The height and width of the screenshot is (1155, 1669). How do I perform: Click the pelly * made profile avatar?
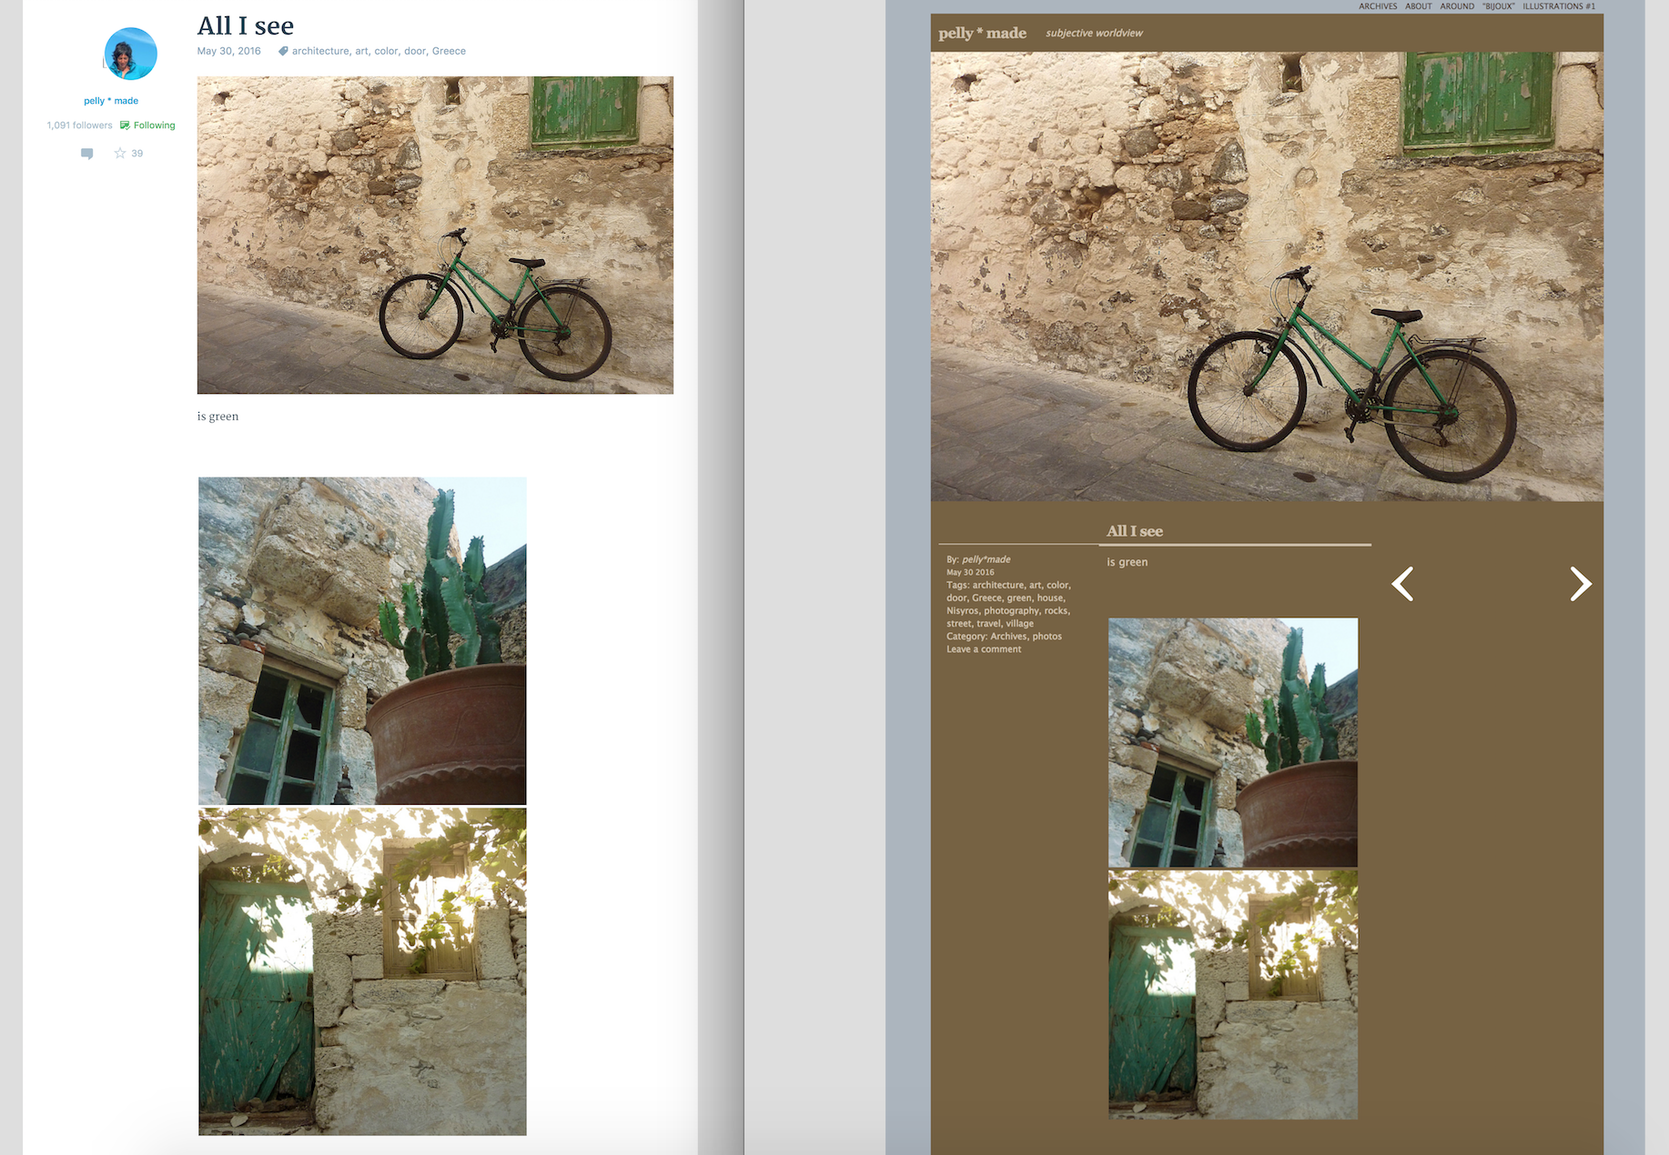tap(130, 54)
